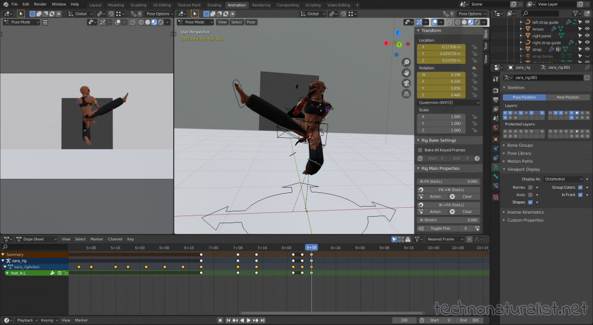Switch to the Shading workspace tab

pos(214,5)
